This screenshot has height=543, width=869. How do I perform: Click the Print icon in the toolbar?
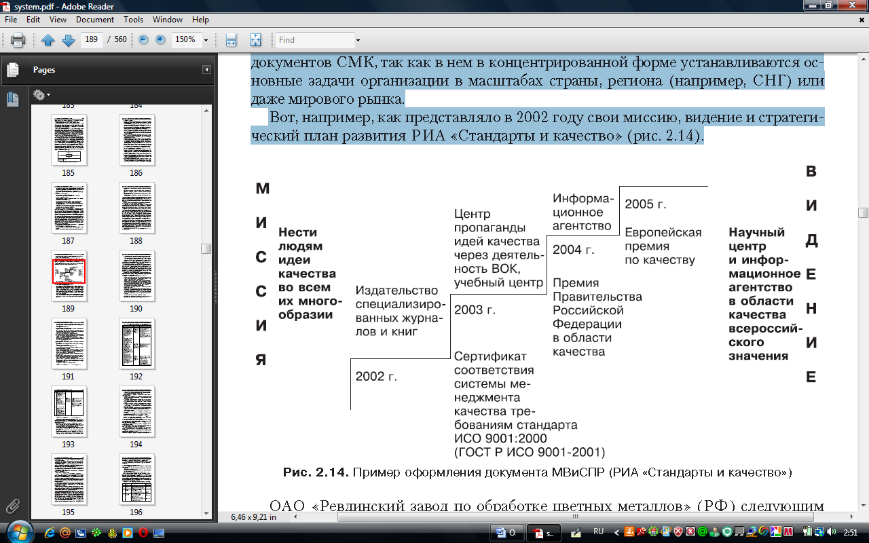(x=18, y=40)
